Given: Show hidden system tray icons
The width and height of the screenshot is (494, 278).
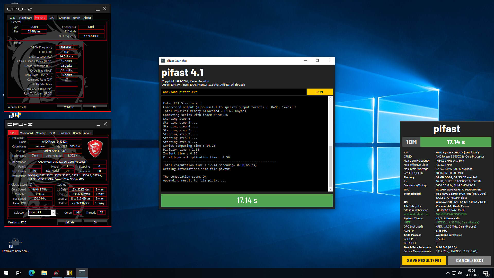Looking at the screenshot, I should coord(448,273).
